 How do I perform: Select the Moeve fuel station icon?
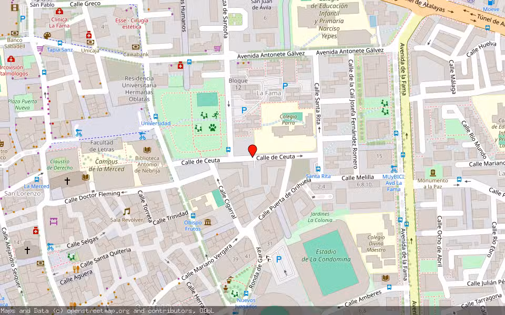(x=491, y=2)
